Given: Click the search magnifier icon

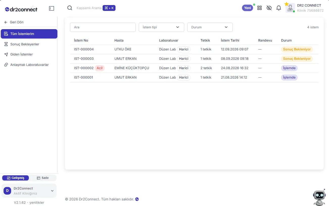Looking at the screenshot, I should pyautogui.click(x=70, y=8).
